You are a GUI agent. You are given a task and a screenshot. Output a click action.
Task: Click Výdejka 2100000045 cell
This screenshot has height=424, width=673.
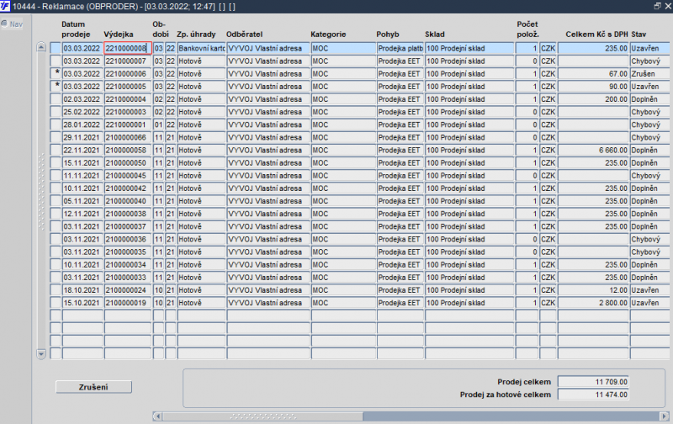pyautogui.click(x=128, y=176)
